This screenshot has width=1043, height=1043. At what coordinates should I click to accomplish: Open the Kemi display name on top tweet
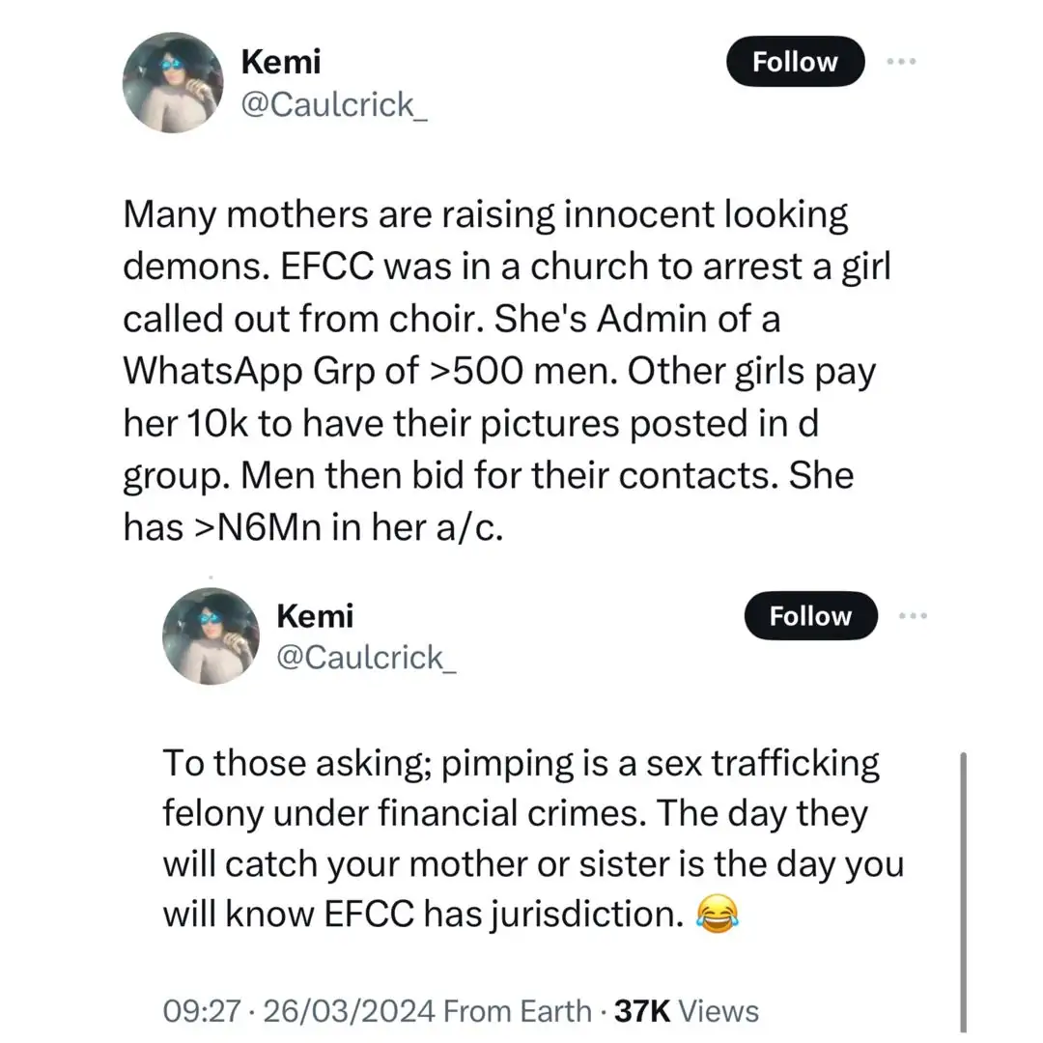pyautogui.click(x=280, y=62)
